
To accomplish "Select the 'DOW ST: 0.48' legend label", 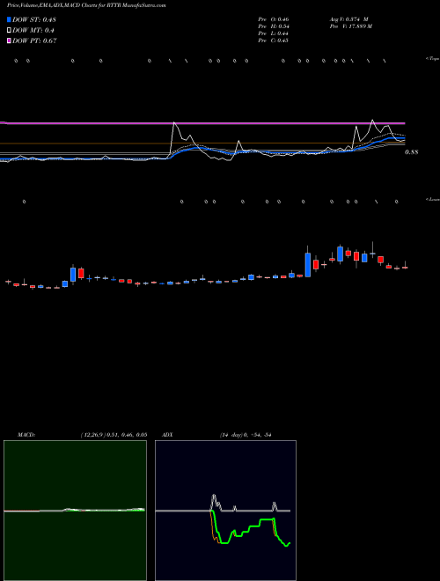I will point(33,19).
